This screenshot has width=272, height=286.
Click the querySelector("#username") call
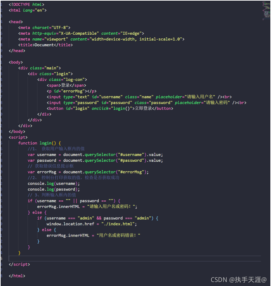click(115, 155)
